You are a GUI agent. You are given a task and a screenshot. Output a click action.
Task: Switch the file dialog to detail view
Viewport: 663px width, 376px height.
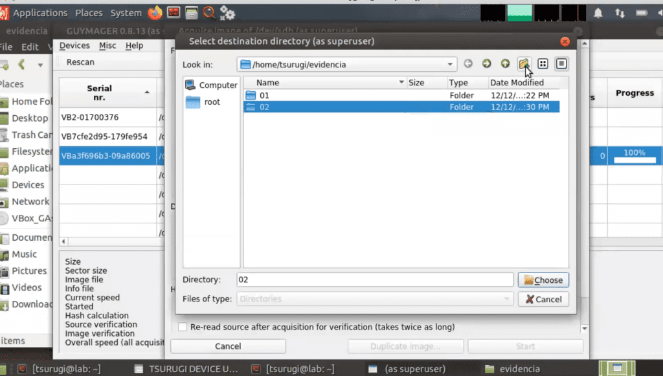pos(561,64)
